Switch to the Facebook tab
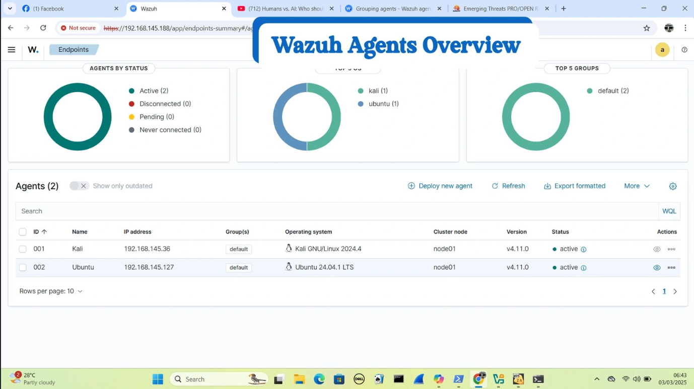This screenshot has width=694, height=389. tap(71, 9)
